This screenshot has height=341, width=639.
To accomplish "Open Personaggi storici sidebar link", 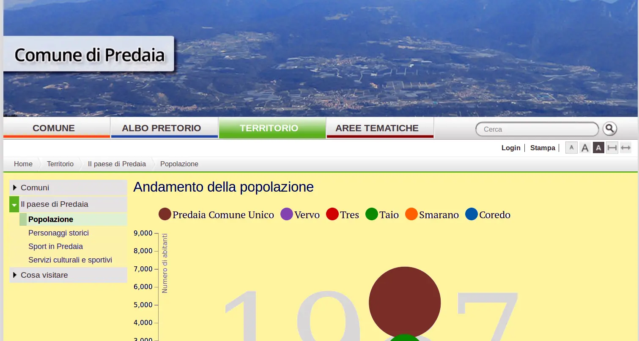I will [58, 233].
